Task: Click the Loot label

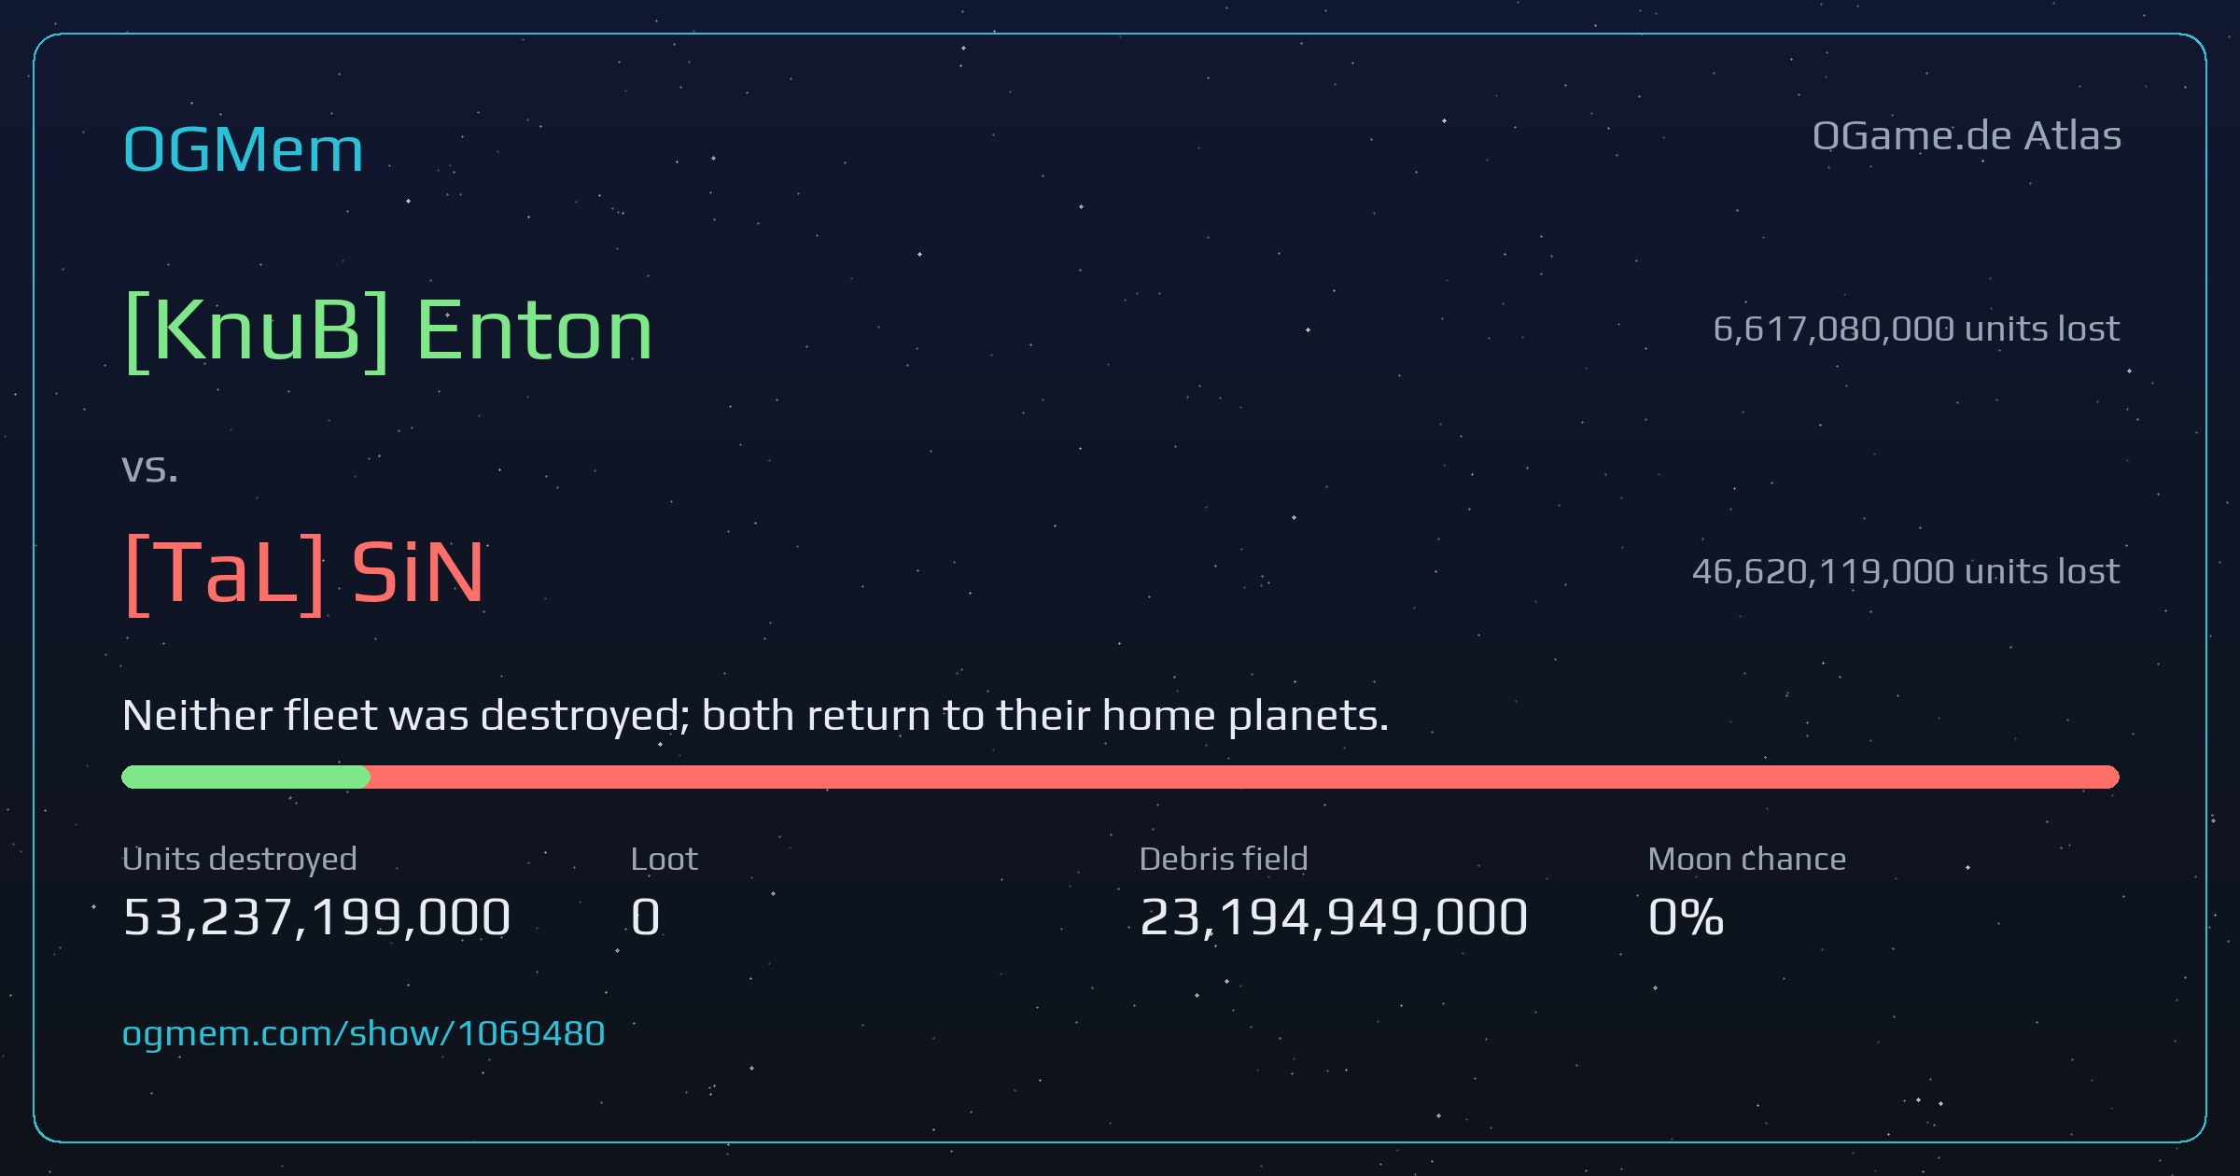Action: 664,859
